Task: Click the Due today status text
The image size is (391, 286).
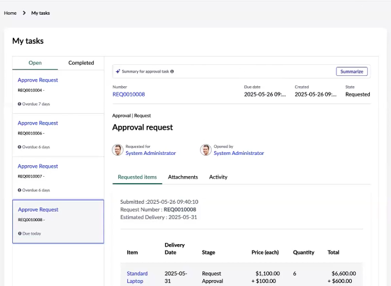Action: click(32, 233)
